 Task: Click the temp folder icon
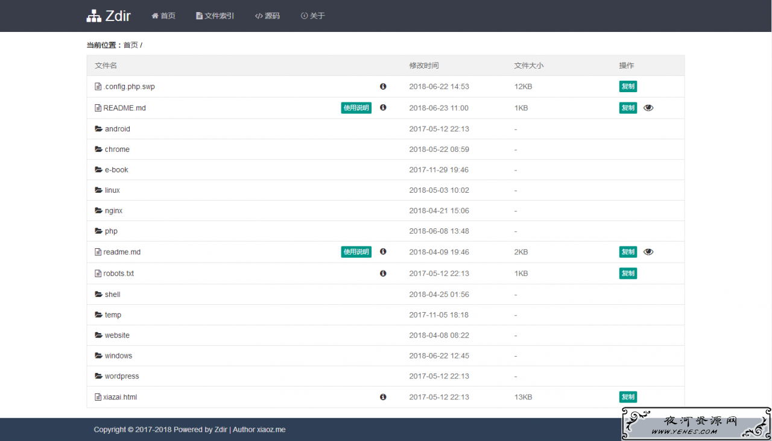tap(98, 315)
